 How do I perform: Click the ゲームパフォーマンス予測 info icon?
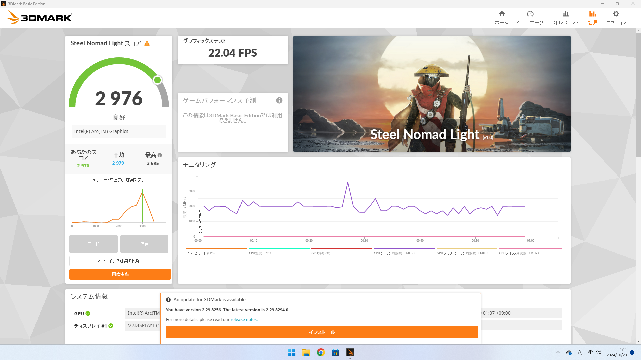[x=279, y=100]
